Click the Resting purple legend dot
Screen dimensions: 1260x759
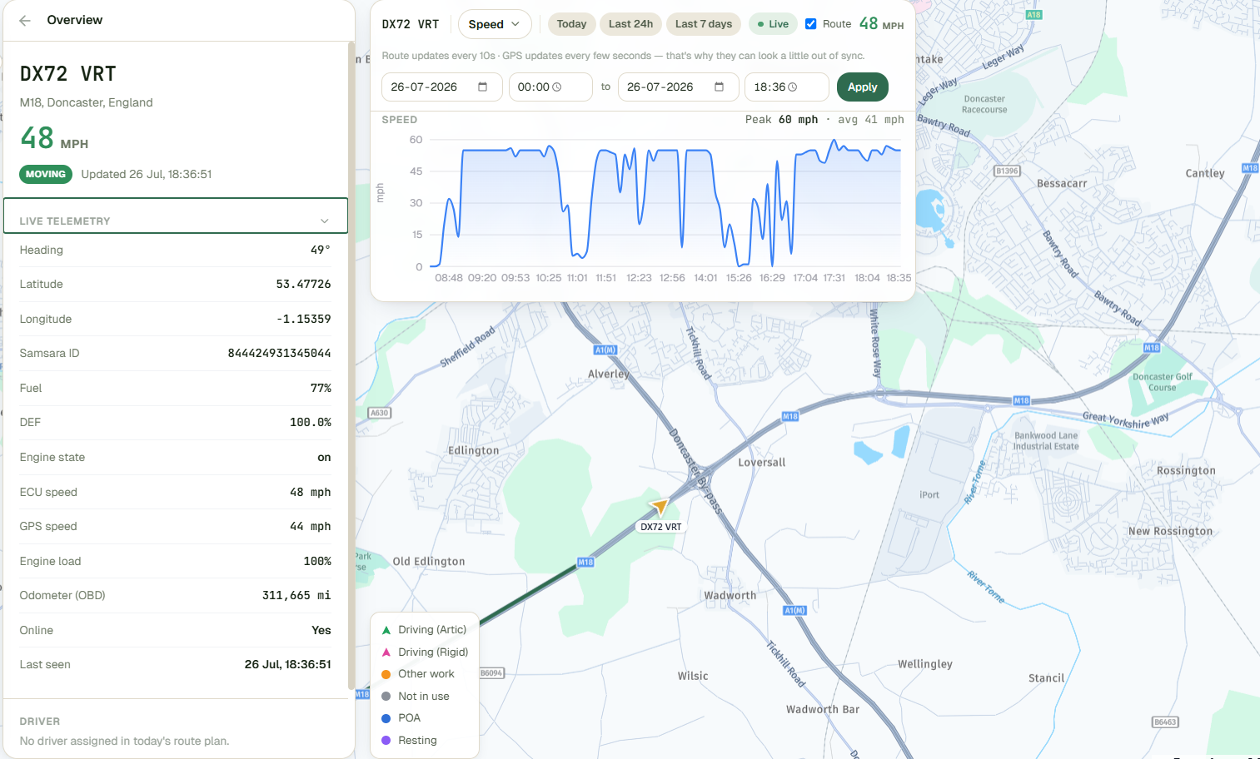point(386,741)
